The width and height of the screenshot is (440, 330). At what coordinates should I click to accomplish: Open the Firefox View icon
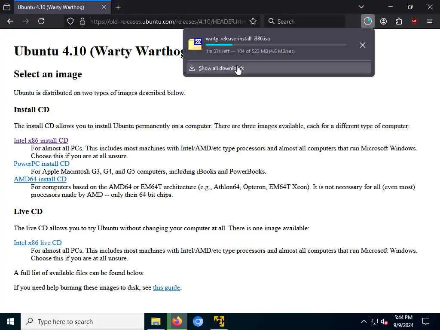[7, 7]
